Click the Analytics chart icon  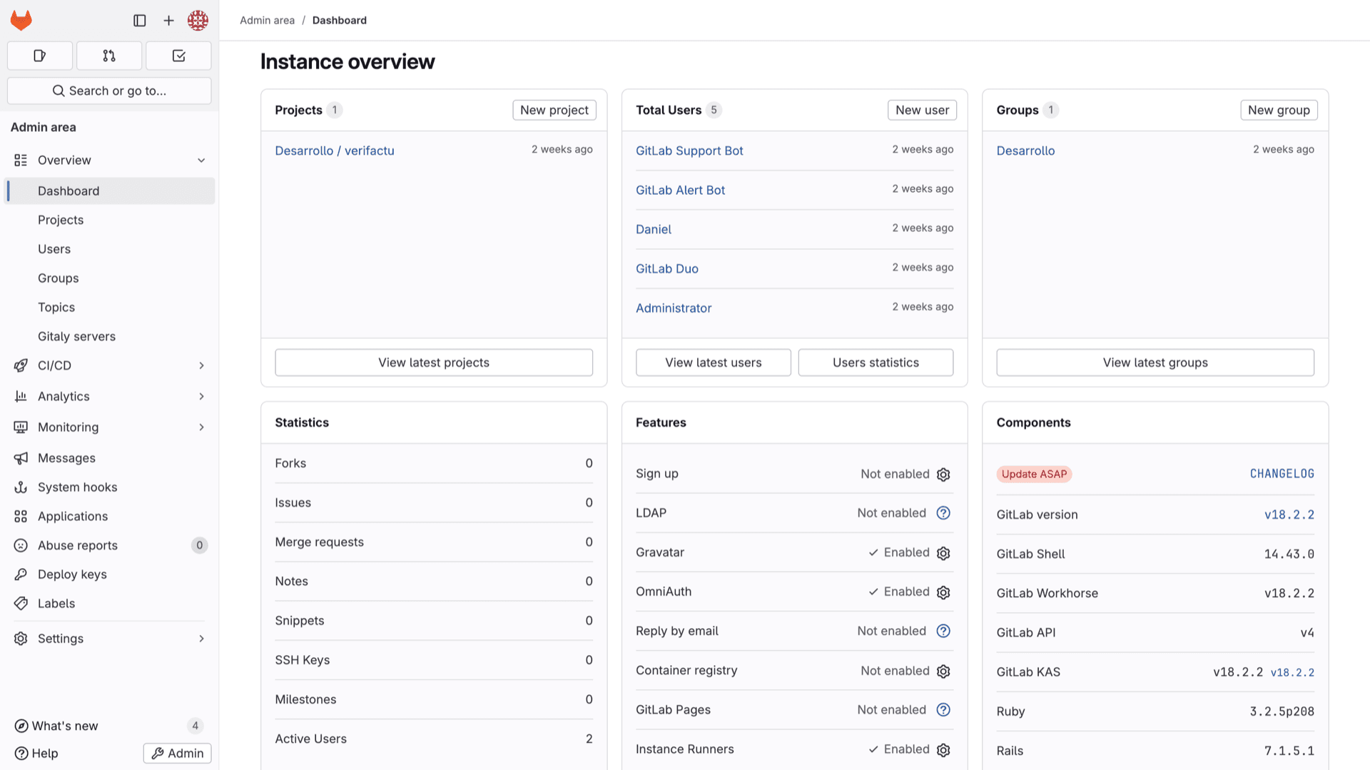(21, 396)
